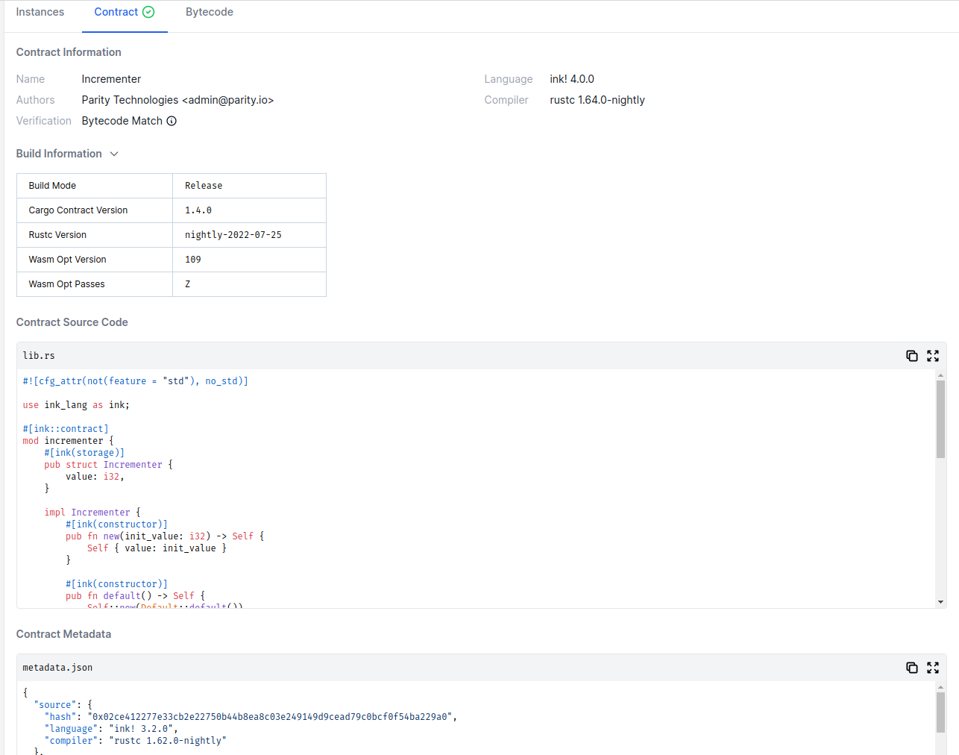The width and height of the screenshot is (959, 755).
Task: Click the compiler value "rustc 1.64.0-nightly"
Action: pos(597,100)
